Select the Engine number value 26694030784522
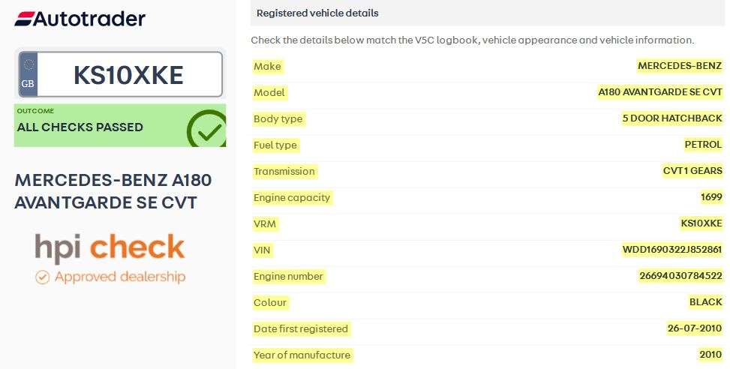The height and width of the screenshot is (369, 730). (x=680, y=276)
